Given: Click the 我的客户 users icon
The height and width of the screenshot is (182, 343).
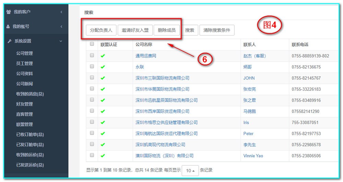Looking at the screenshot, I should click(x=9, y=12).
